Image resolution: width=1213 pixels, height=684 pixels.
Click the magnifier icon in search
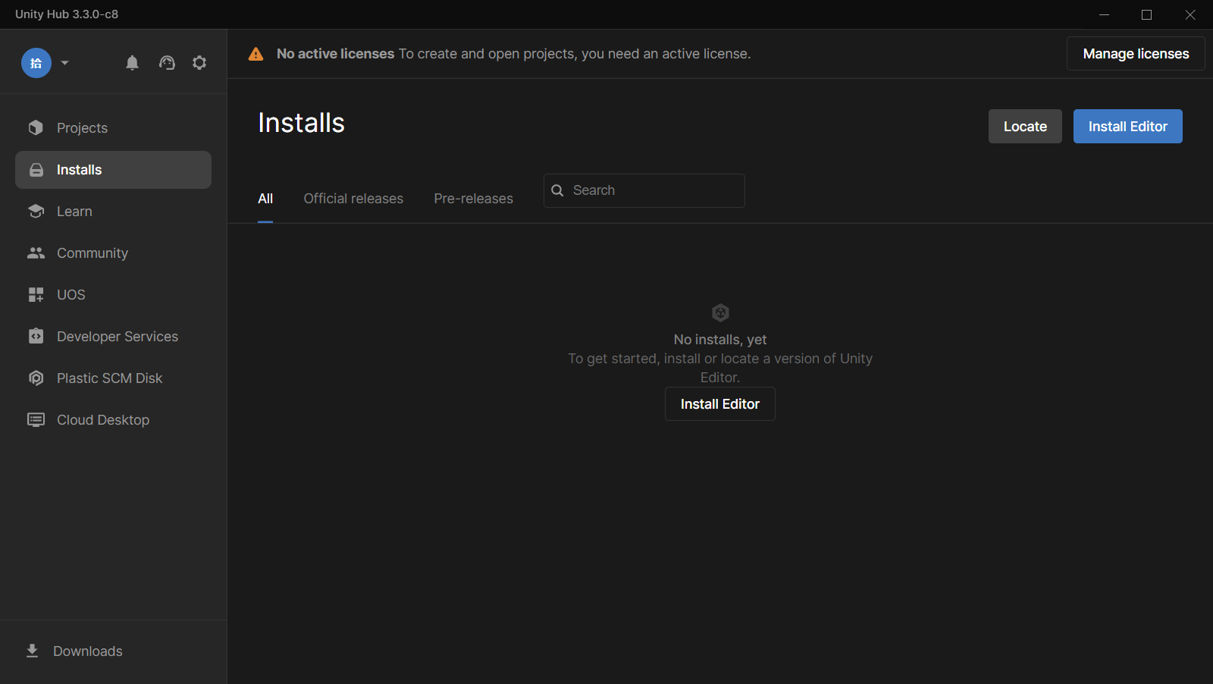pyautogui.click(x=557, y=190)
